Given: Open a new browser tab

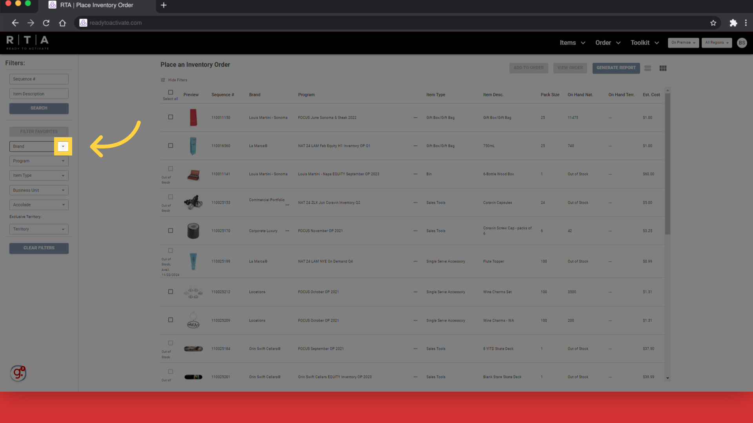Looking at the screenshot, I should pos(164,5).
